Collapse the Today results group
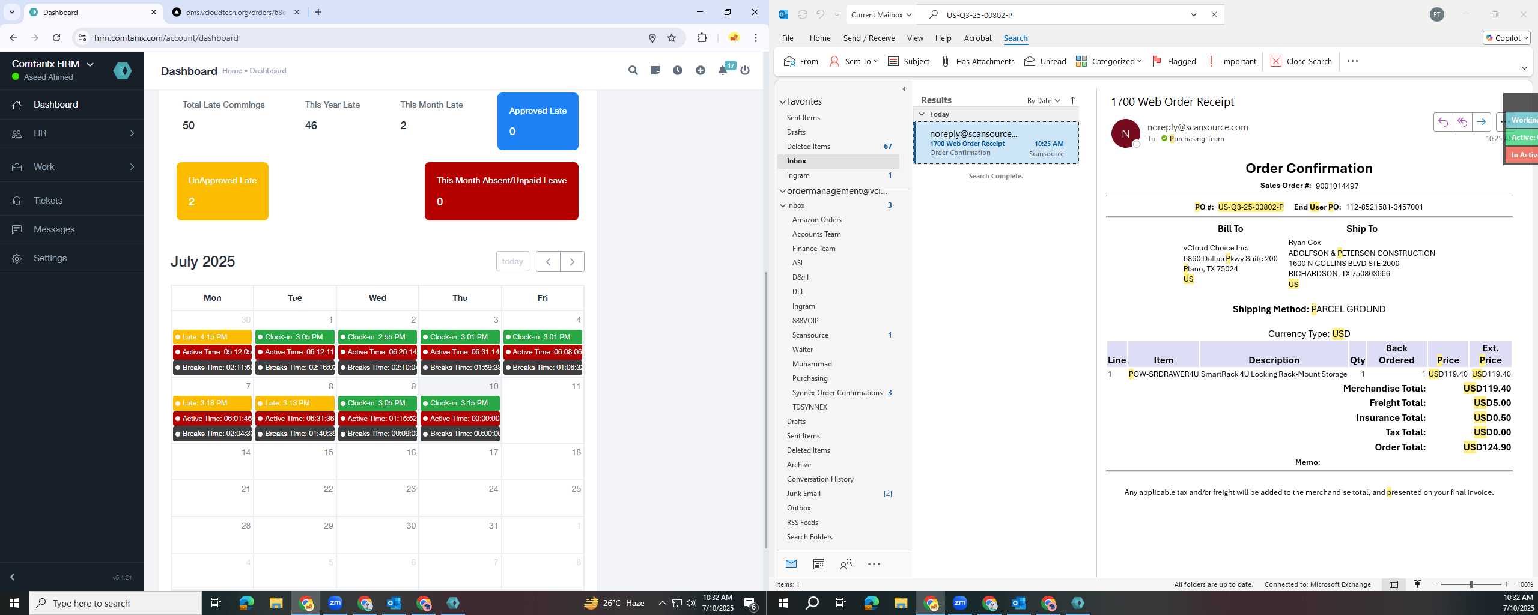 922,114
